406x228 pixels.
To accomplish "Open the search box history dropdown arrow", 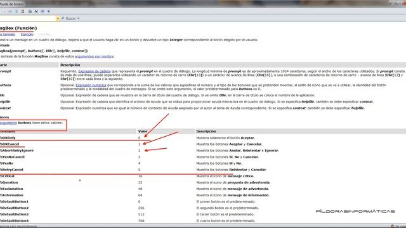I will [x=58, y=18].
